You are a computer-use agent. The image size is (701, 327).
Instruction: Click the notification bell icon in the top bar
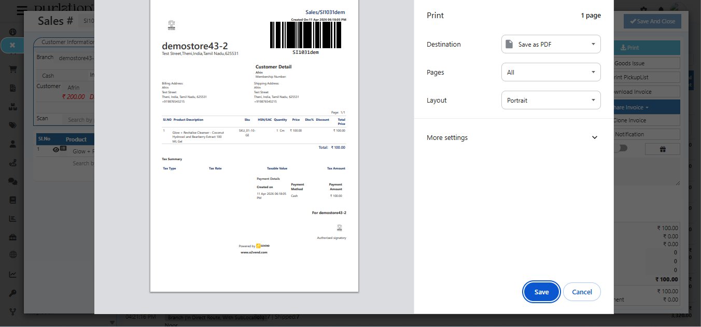(661, 9)
